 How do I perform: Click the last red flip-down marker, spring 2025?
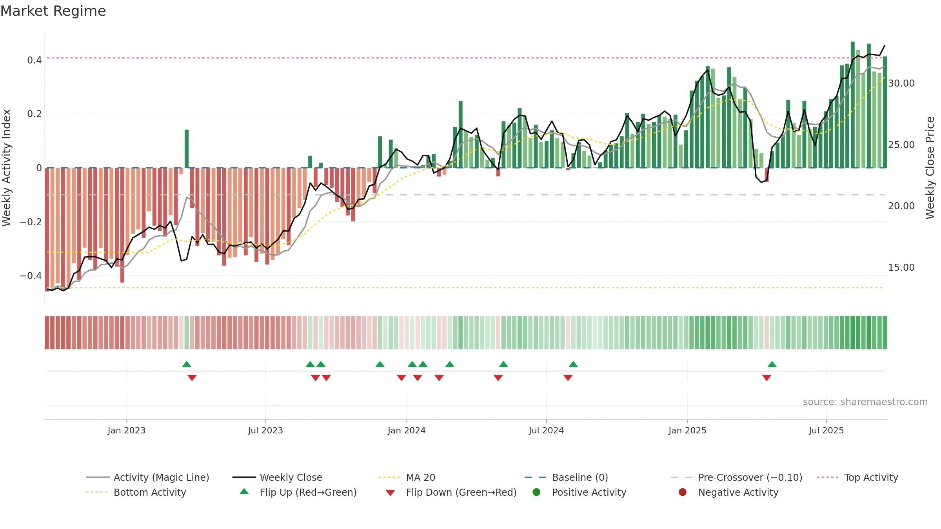767,378
